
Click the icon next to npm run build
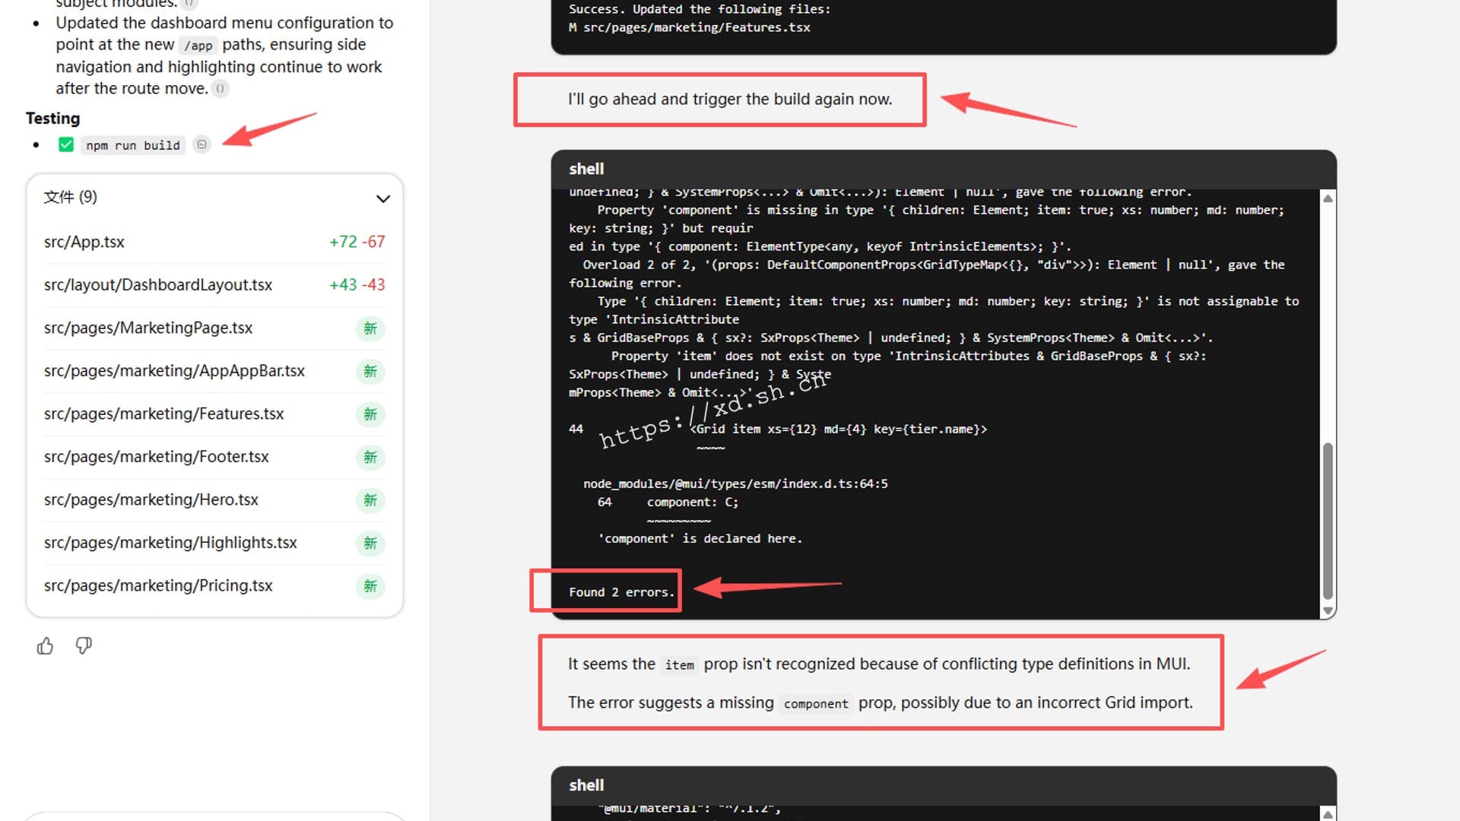pyautogui.click(x=202, y=144)
